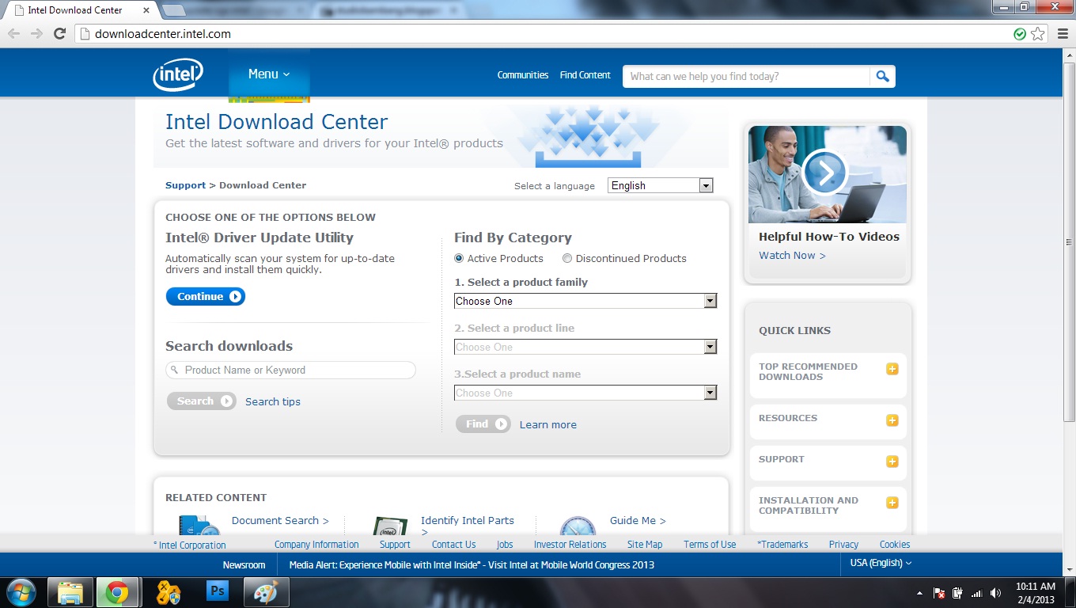Click the Chrome forward arrow
1076x608 pixels.
(36, 34)
